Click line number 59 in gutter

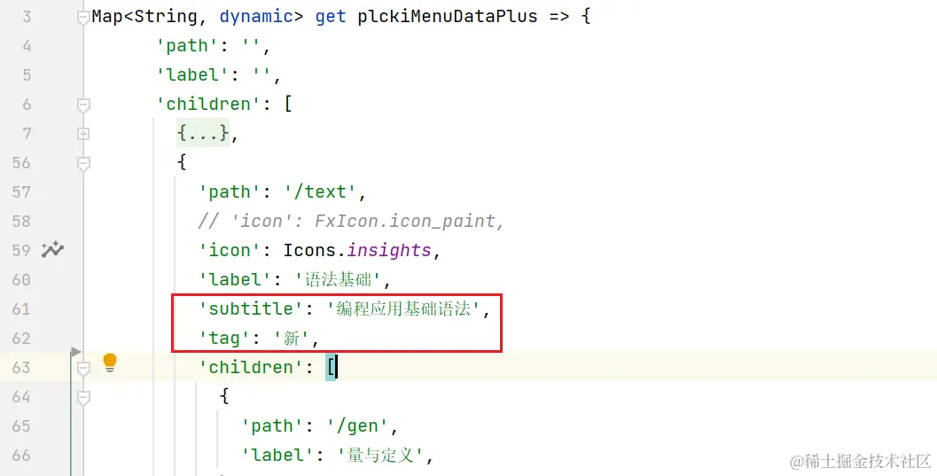pyautogui.click(x=20, y=251)
